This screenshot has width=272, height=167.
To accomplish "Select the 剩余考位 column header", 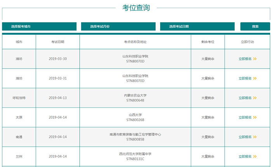I will pyautogui.click(x=207, y=42).
